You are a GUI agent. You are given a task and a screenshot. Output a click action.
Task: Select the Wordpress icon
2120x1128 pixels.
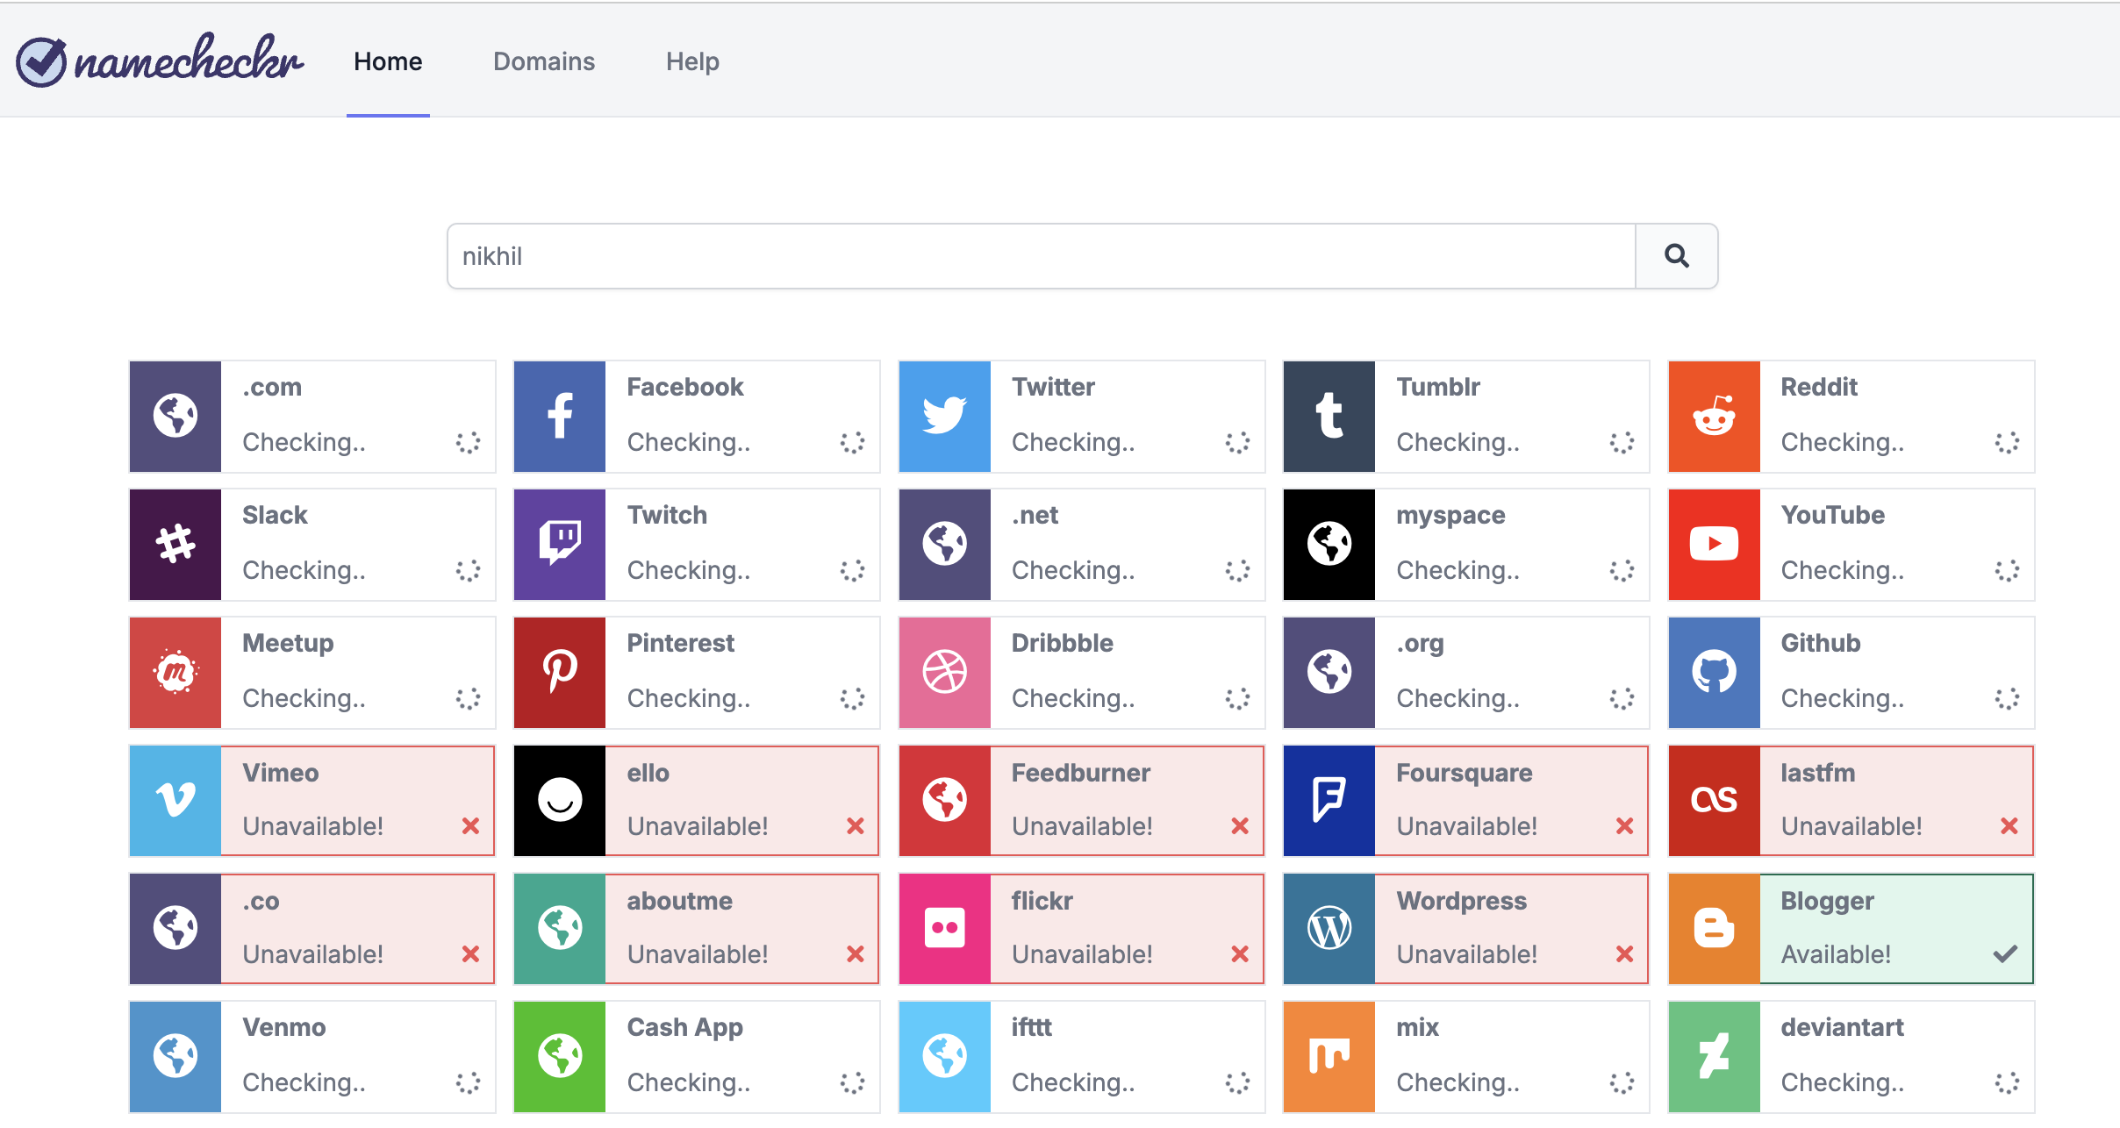[x=1329, y=929]
